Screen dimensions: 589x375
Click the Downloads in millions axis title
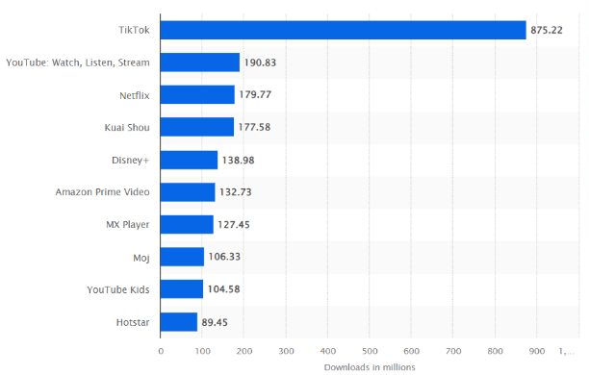click(370, 367)
